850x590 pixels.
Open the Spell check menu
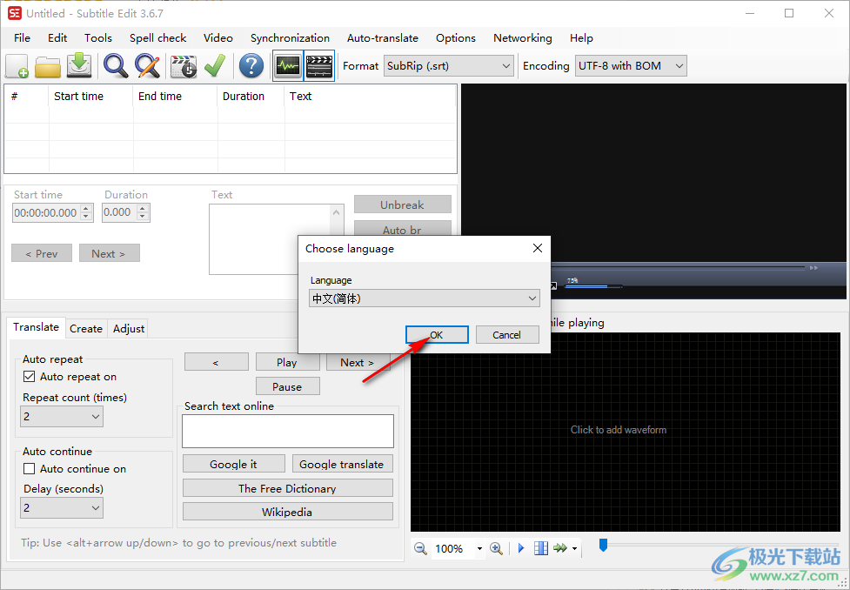157,38
